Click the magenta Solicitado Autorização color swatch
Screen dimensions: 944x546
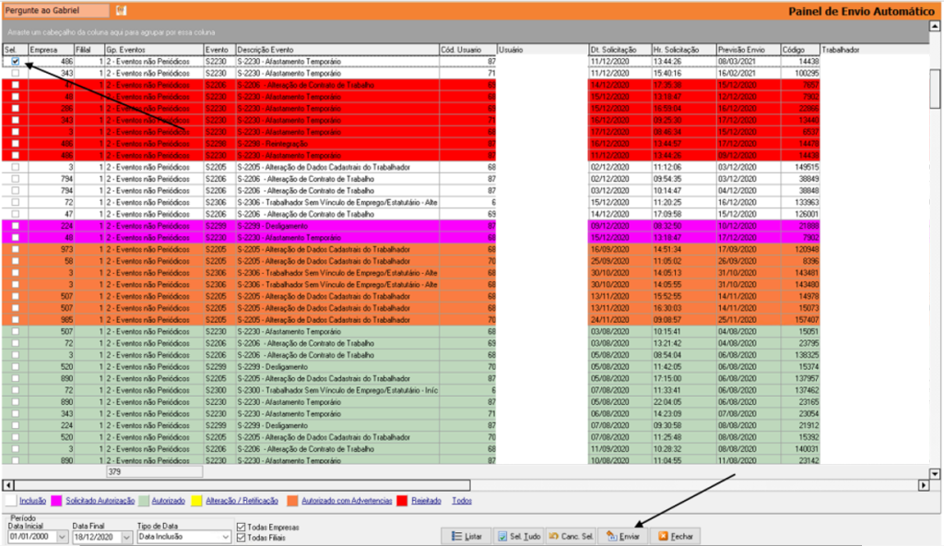coord(56,501)
